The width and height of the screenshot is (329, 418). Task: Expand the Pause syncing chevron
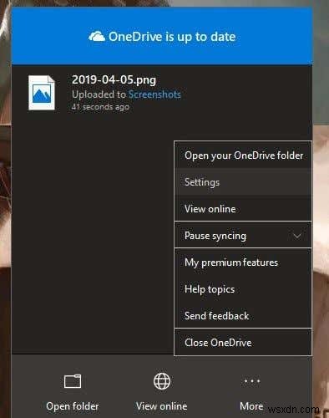[297, 236]
